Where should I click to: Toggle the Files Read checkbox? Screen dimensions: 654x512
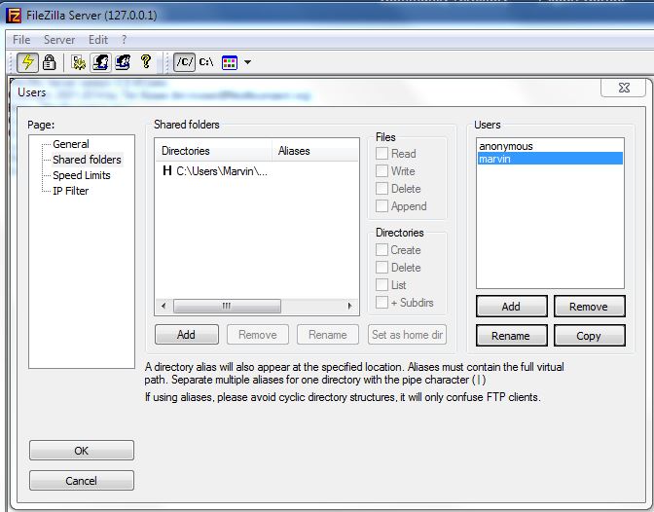pyautogui.click(x=381, y=154)
